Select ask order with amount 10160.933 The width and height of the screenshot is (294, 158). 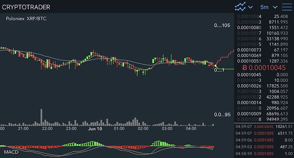tap(263, 33)
